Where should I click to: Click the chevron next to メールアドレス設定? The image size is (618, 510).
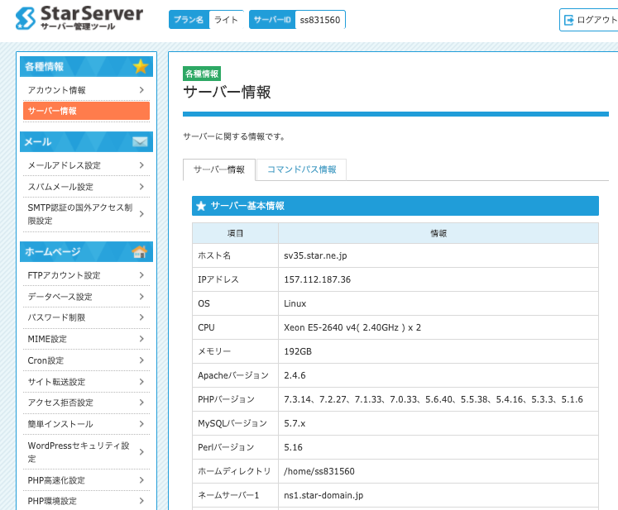[x=141, y=165]
